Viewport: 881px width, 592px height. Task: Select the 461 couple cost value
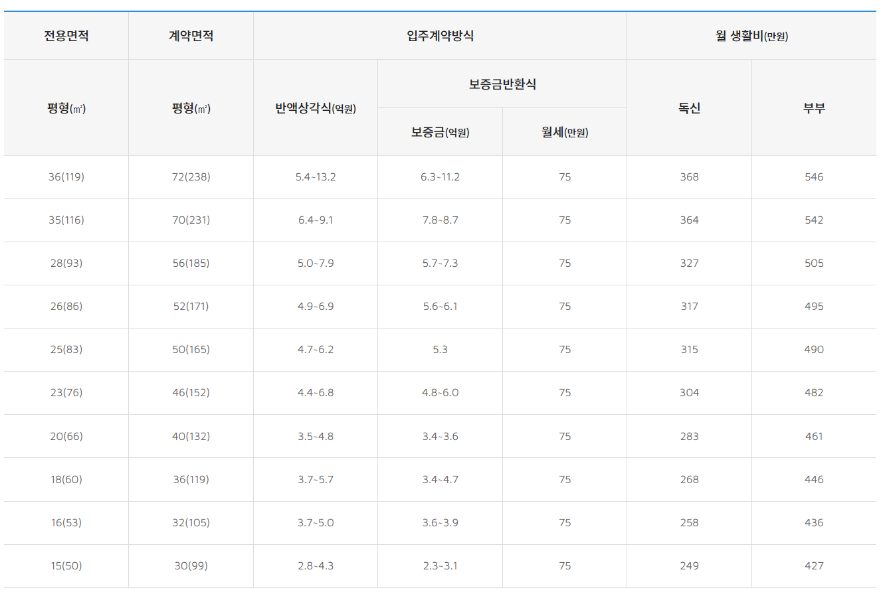click(x=814, y=437)
